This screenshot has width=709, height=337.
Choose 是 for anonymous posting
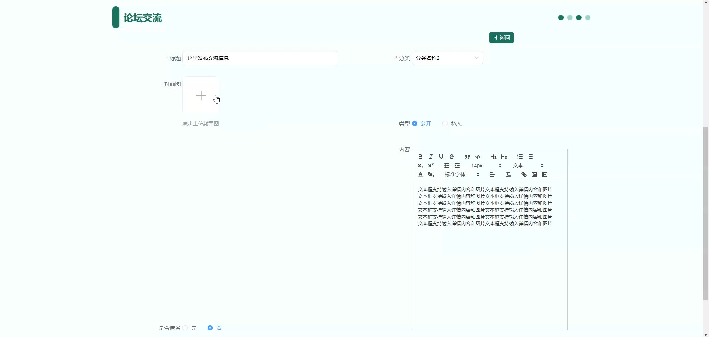coord(185,328)
